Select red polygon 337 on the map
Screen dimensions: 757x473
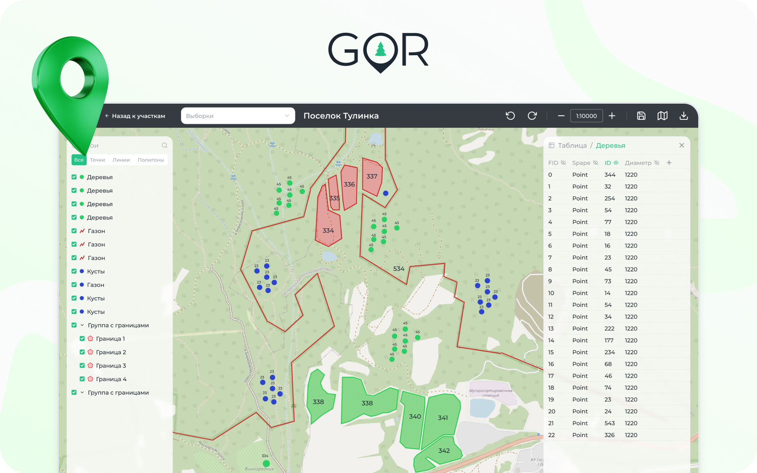[371, 177]
